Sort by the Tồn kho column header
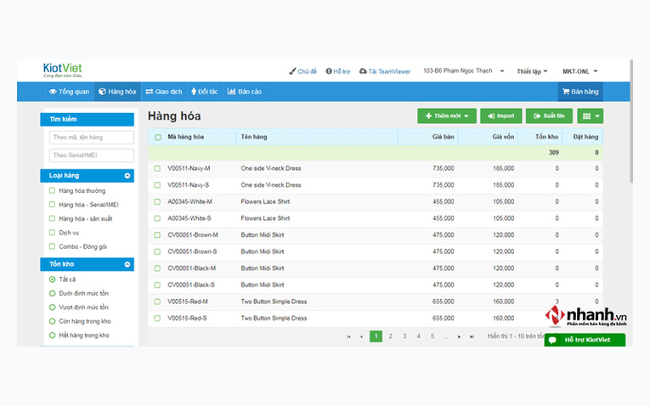Viewport: 650px width, 406px height. tap(546, 137)
